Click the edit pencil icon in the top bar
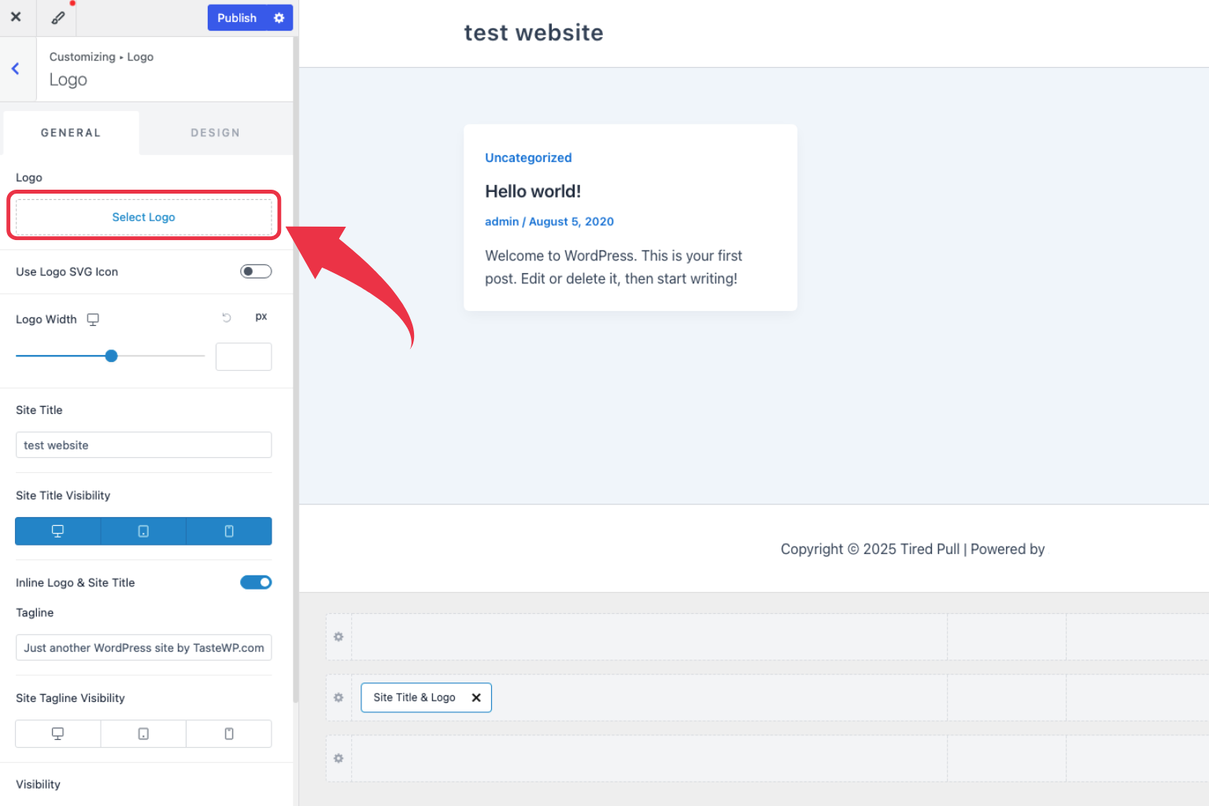 (56, 17)
